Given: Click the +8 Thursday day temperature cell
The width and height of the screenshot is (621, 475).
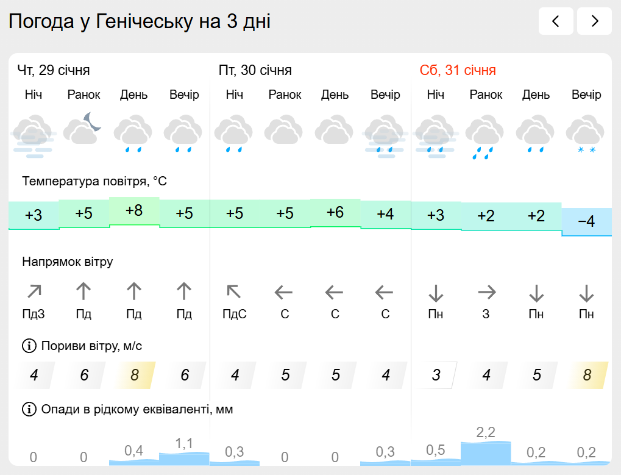Looking at the screenshot, I should tap(134, 211).
